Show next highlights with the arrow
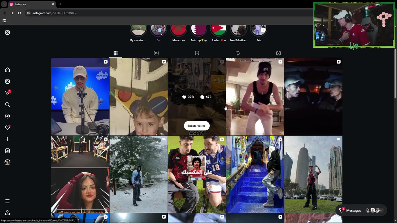The width and height of the screenshot is (397, 223). (263, 30)
